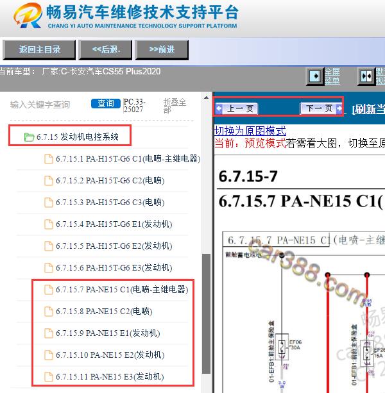Click page icon beside 6.7.15.11
Viewport: 385px width, 393px height.
(x=49, y=377)
